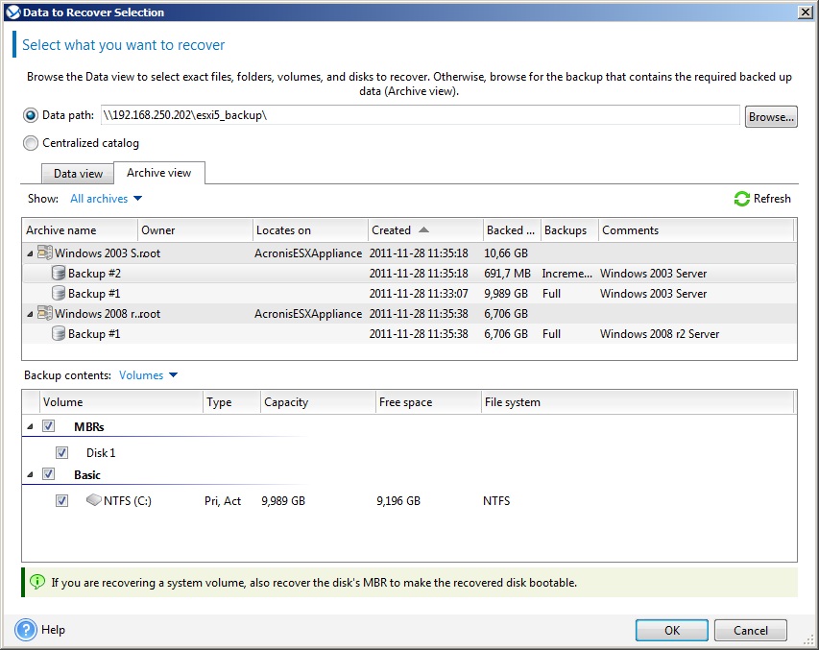Click the Refresh link text
The height and width of the screenshot is (650, 819).
772,199
